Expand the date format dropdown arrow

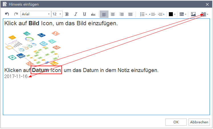click(207, 14)
